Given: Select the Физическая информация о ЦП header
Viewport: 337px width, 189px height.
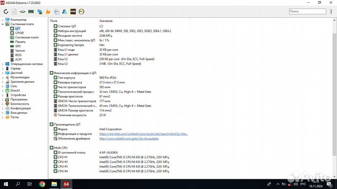Looking at the screenshot, I should coord(75,73).
